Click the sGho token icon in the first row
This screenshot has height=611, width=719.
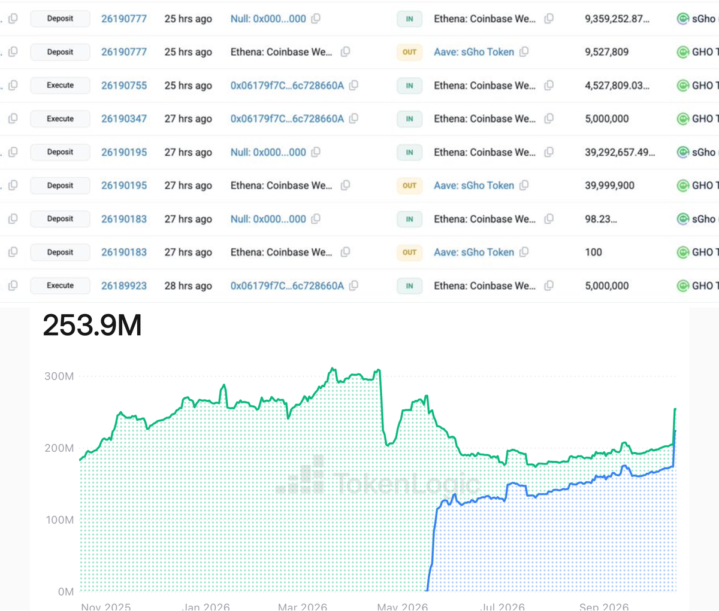click(682, 19)
